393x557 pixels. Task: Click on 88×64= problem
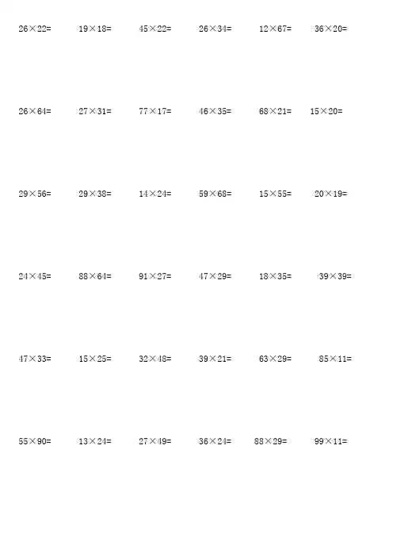95,276
